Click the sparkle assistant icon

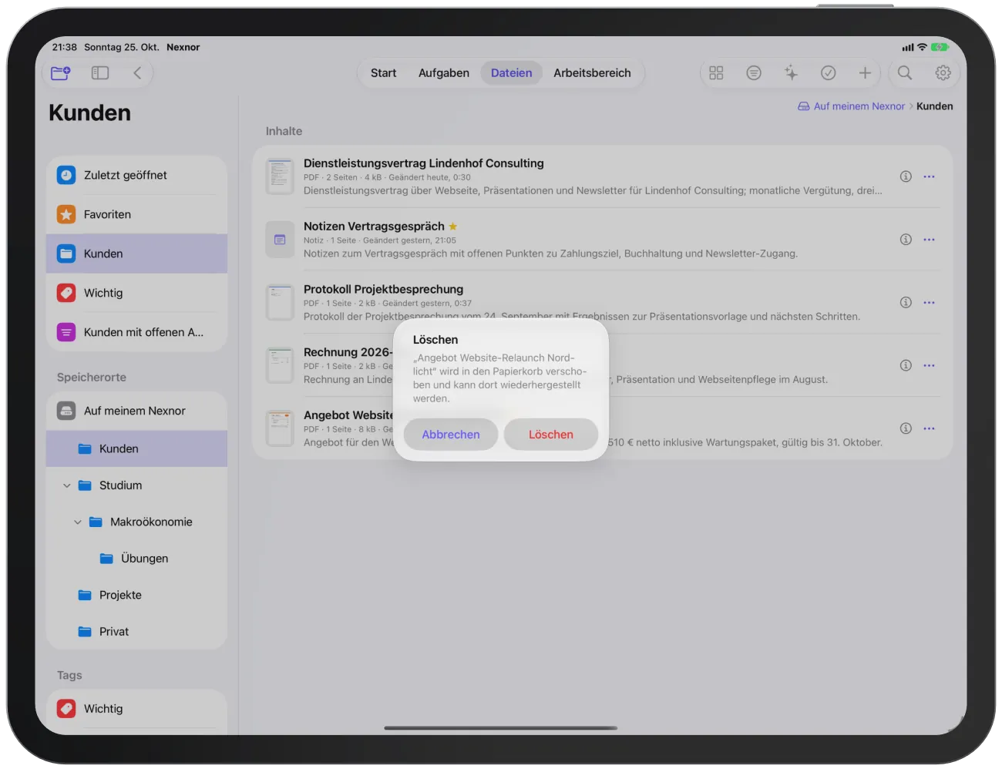(791, 72)
